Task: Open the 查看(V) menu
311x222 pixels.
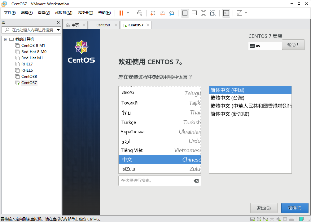Action: coord(44,13)
